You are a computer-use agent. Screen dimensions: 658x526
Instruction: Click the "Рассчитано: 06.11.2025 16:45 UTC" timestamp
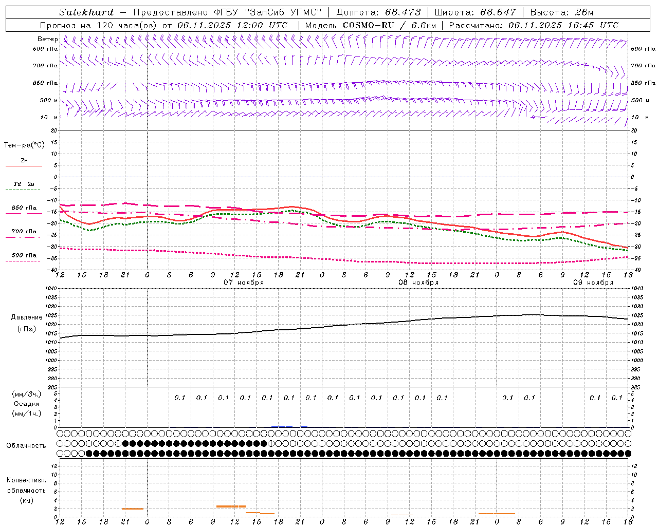point(534,25)
